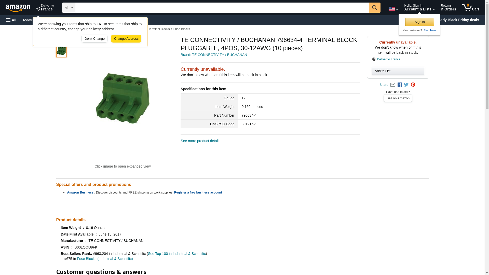Click the Amazon logo
Viewport: 489px width, 275px height.
click(x=18, y=8)
